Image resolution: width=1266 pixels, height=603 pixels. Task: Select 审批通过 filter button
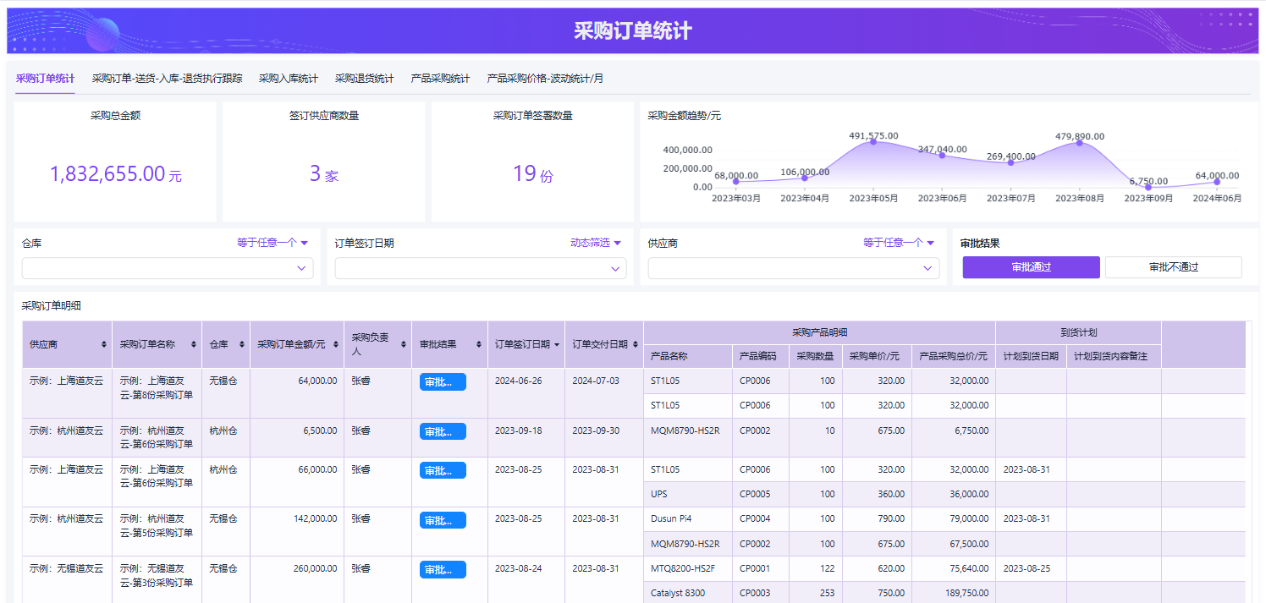click(1031, 267)
